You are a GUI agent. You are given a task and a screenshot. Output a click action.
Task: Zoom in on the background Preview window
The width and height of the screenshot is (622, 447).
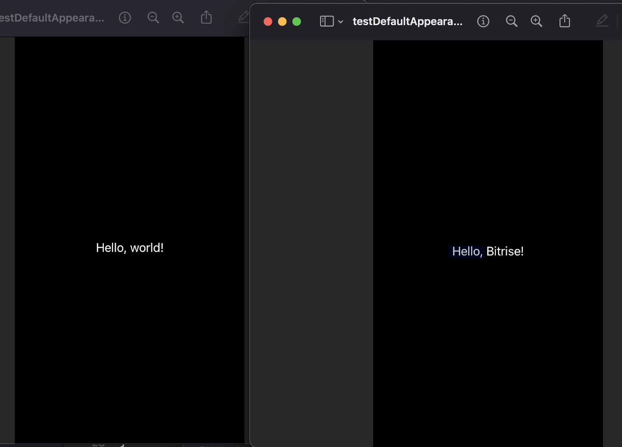pyautogui.click(x=178, y=17)
